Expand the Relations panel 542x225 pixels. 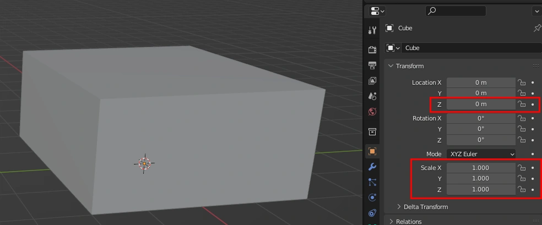click(391, 222)
